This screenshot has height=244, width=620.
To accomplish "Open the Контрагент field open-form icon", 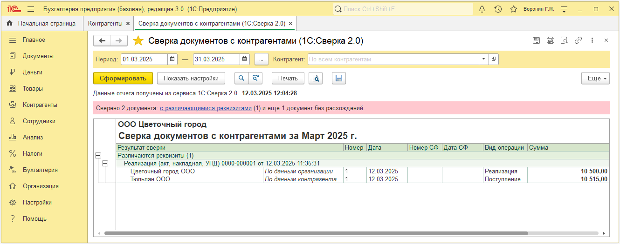I will [493, 59].
